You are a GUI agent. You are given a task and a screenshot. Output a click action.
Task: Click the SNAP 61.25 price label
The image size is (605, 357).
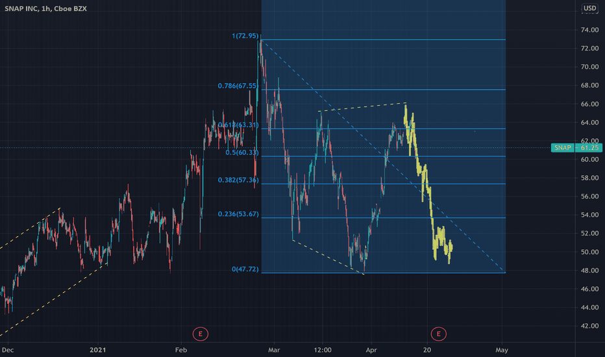tap(576, 147)
